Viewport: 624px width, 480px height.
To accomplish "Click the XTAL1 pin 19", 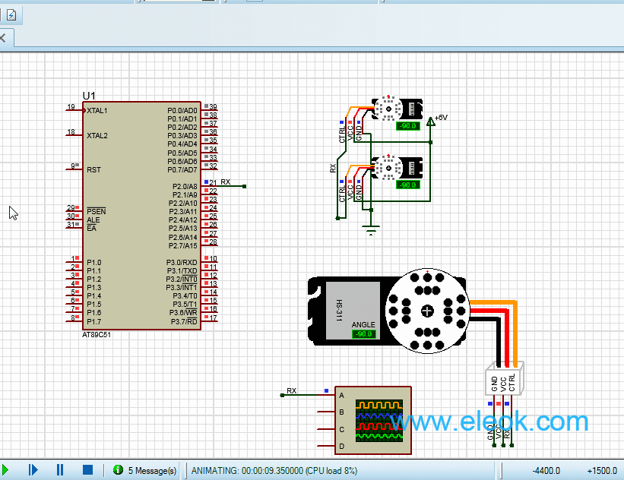I will [74, 110].
